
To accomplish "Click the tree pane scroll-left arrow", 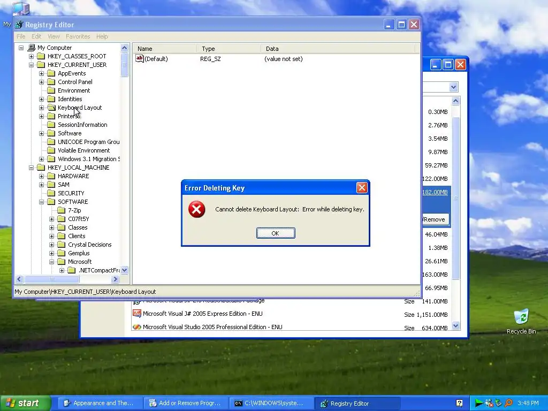I will point(19,279).
